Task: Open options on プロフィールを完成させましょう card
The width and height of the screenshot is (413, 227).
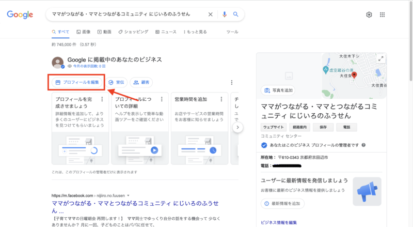Action: pos(102,99)
